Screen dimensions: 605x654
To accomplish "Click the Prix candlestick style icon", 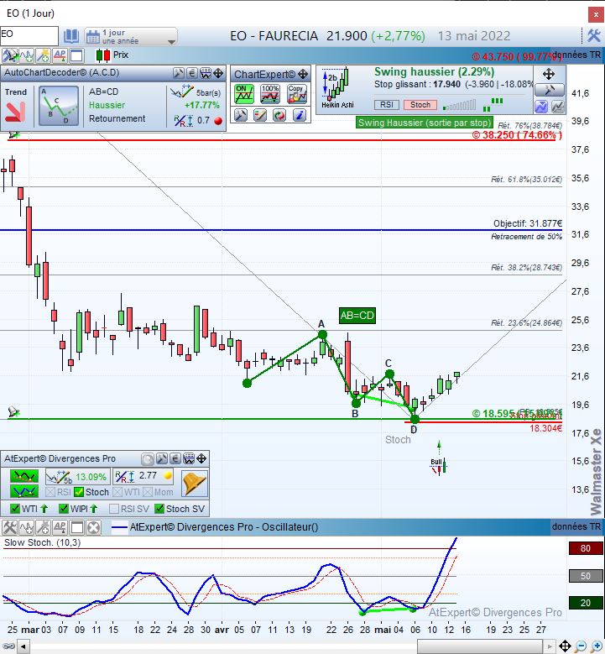I will (103, 55).
